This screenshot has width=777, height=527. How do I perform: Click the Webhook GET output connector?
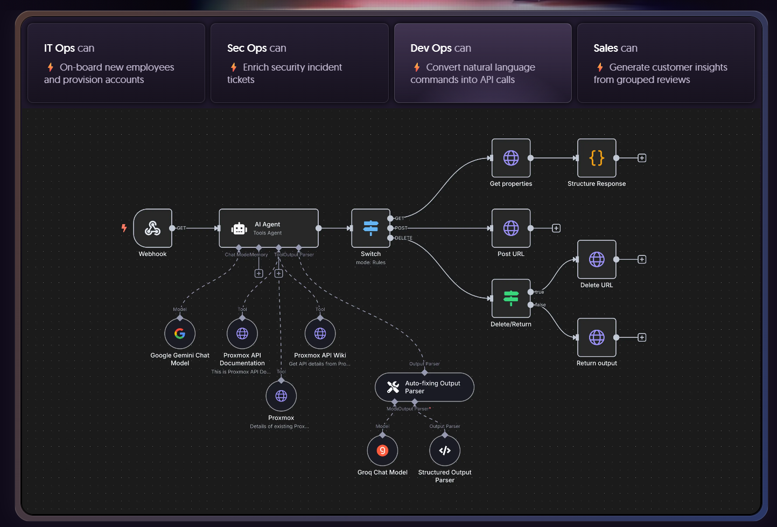[x=172, y=228]
